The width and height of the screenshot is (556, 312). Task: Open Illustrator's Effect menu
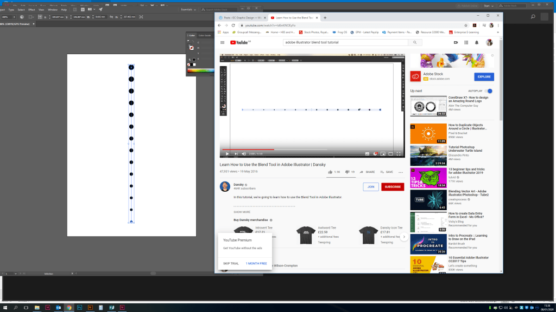[x=31, y=10]
